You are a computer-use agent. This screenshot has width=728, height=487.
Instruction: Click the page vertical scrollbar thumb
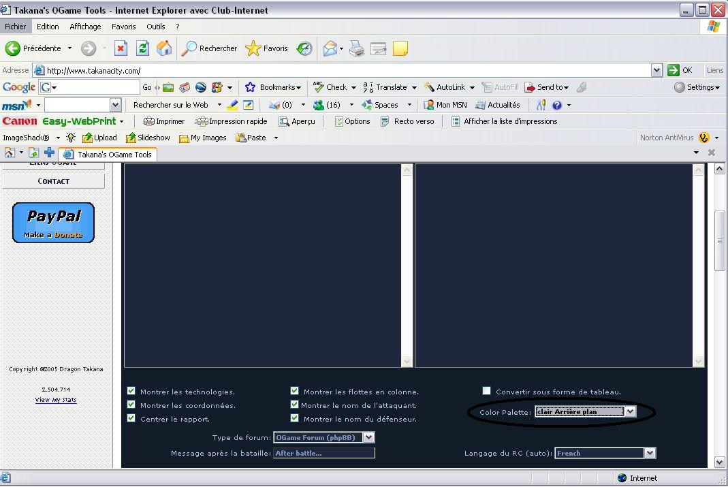[x=718, y=240]
